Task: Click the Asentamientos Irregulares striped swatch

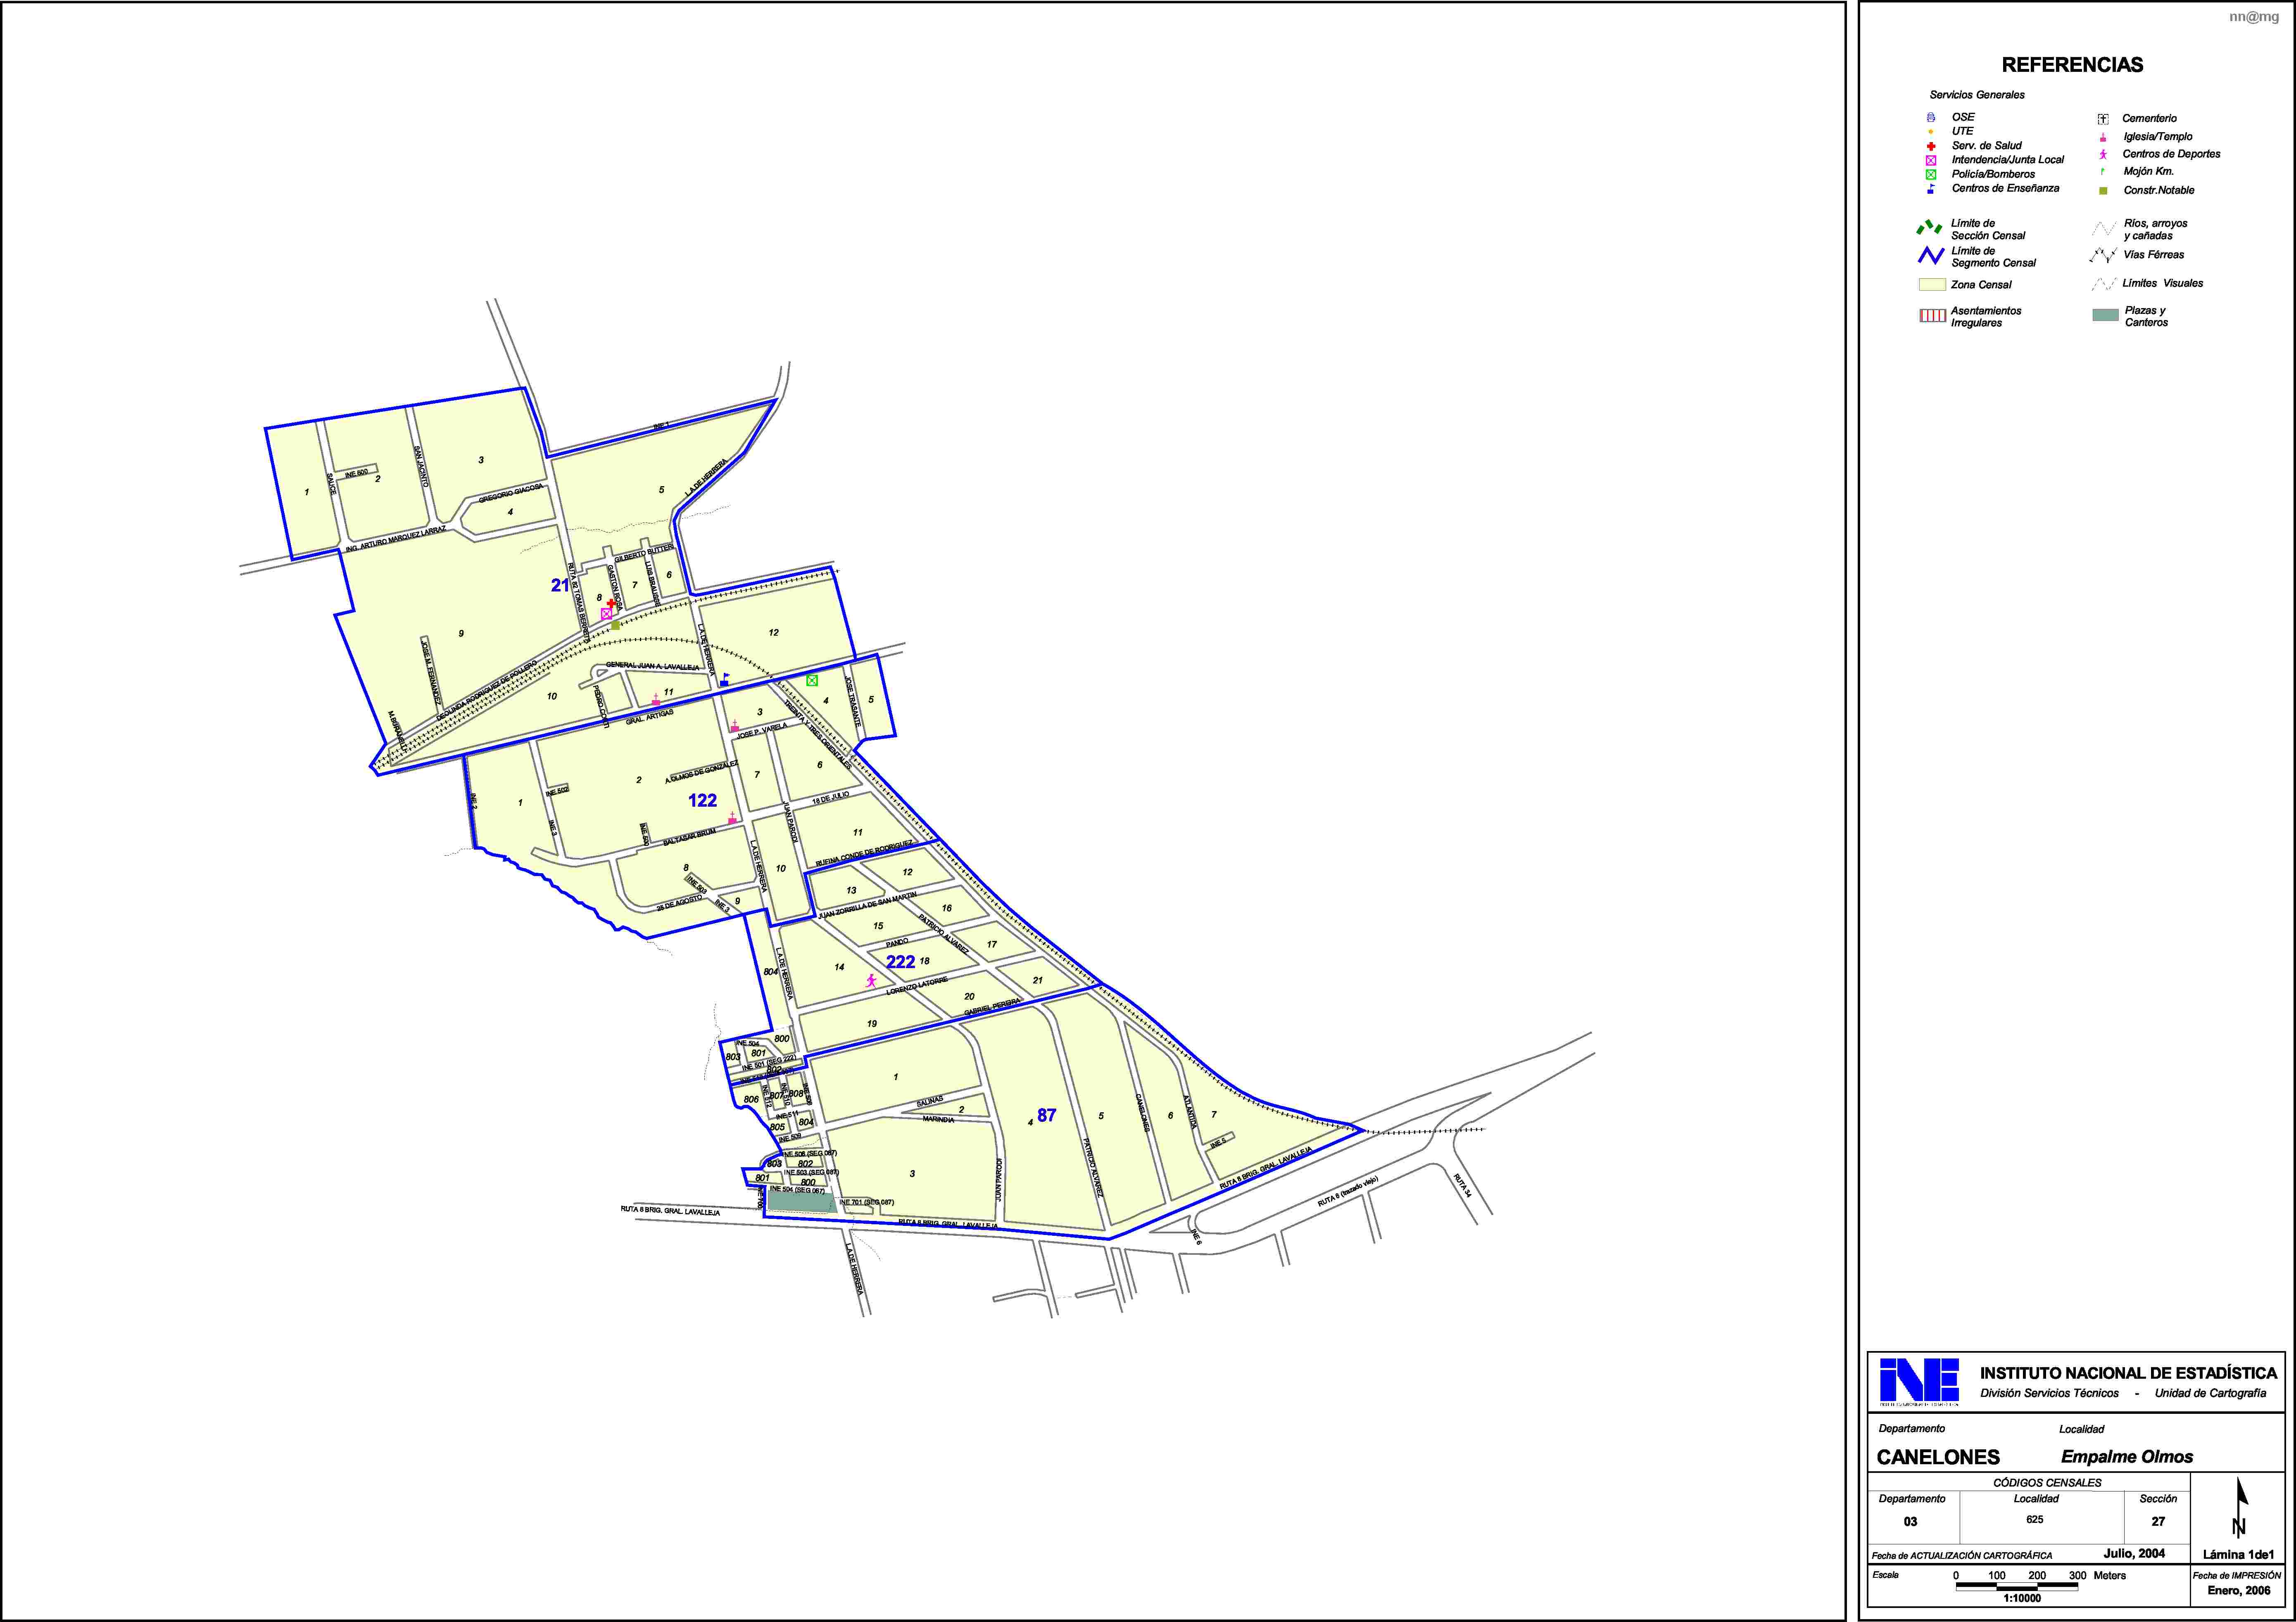Action: [1932, 316]
